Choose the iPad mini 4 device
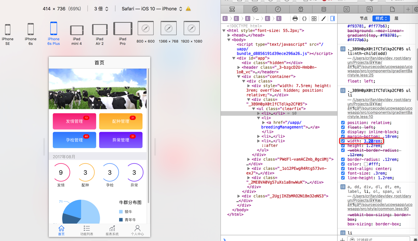 pyautogui.click(x=76, y=35)
